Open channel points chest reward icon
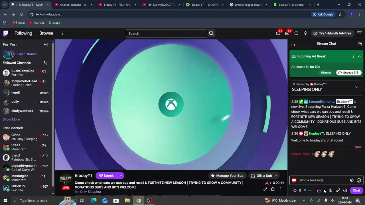The width and height of the screenshot is (365, 205). 319,190
